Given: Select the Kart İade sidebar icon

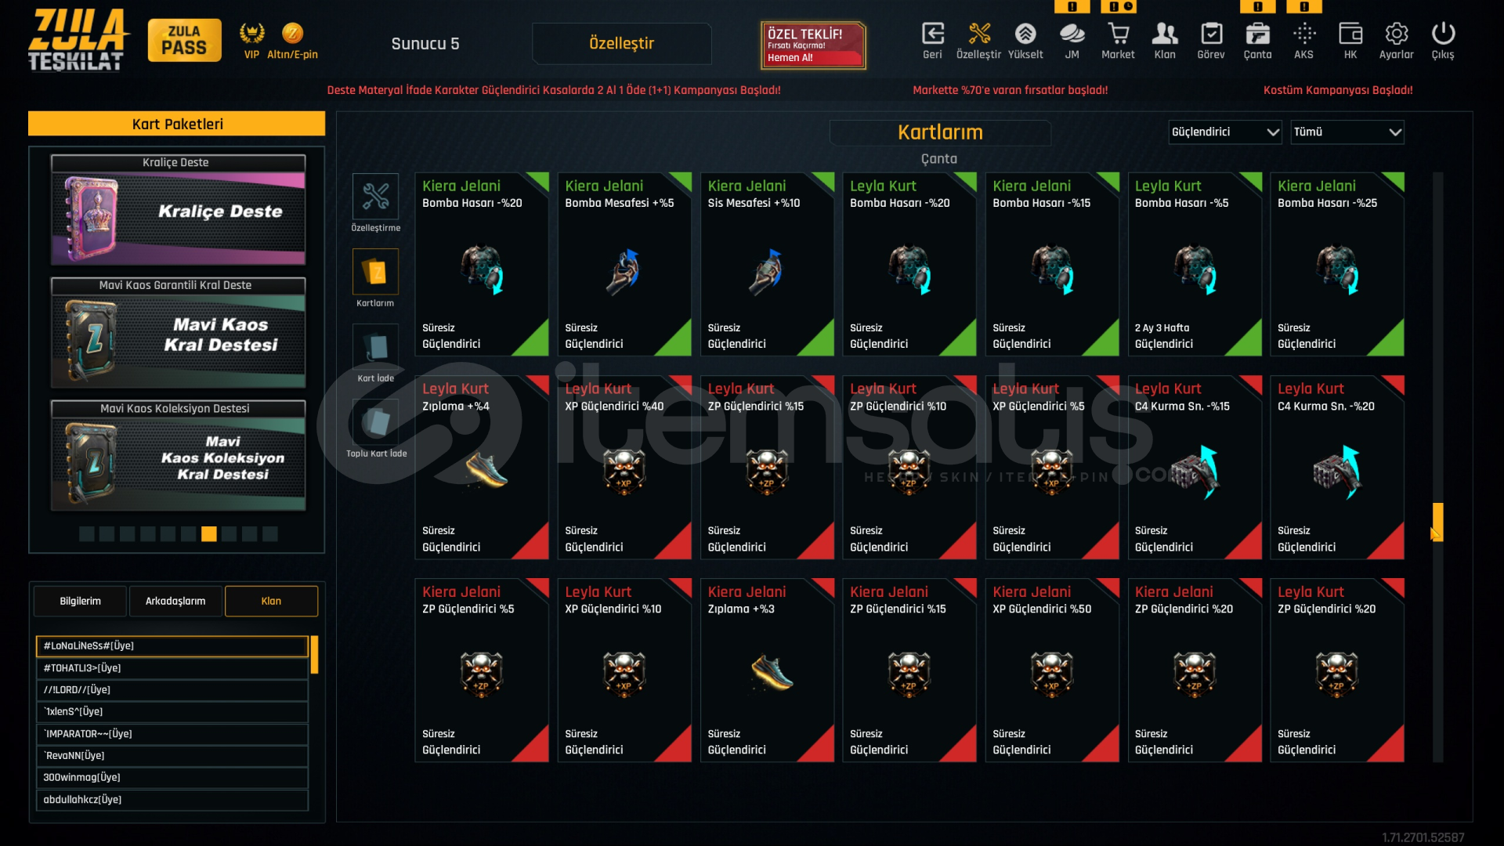Looking at the screenshot, I should (x=376, y=347).
